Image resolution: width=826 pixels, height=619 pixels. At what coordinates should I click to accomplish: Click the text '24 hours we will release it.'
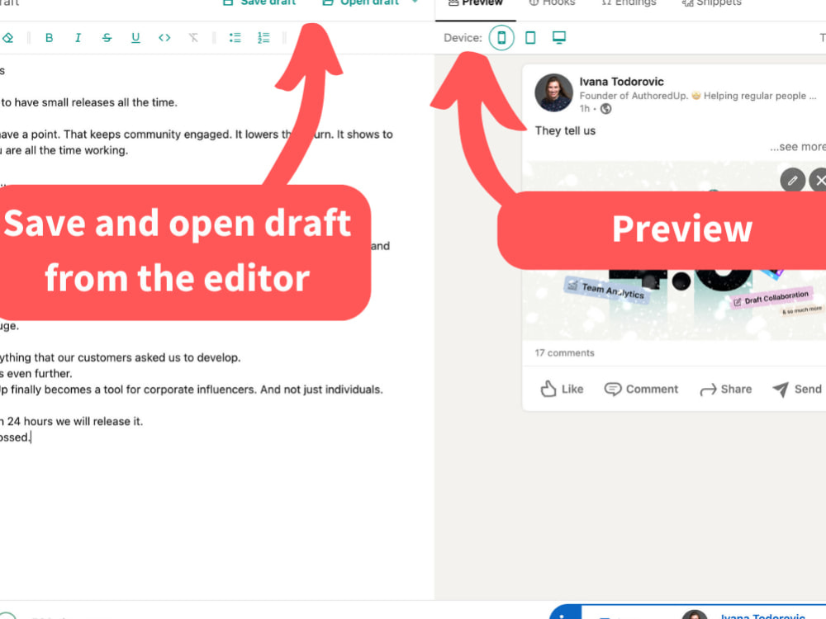click(x=75, y=422)
